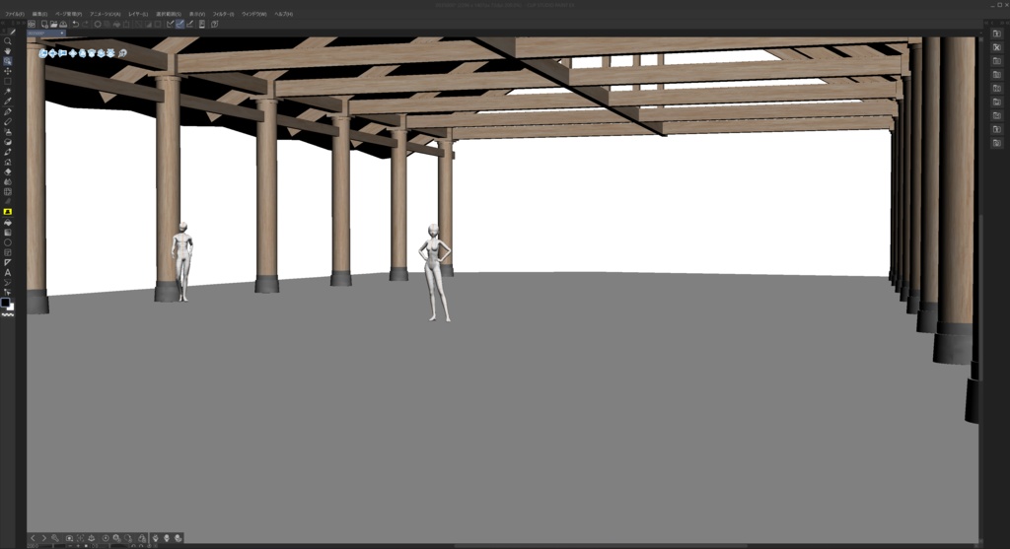
Task: Open the ウィンドウ(W) menu
Action: (253, 14)
